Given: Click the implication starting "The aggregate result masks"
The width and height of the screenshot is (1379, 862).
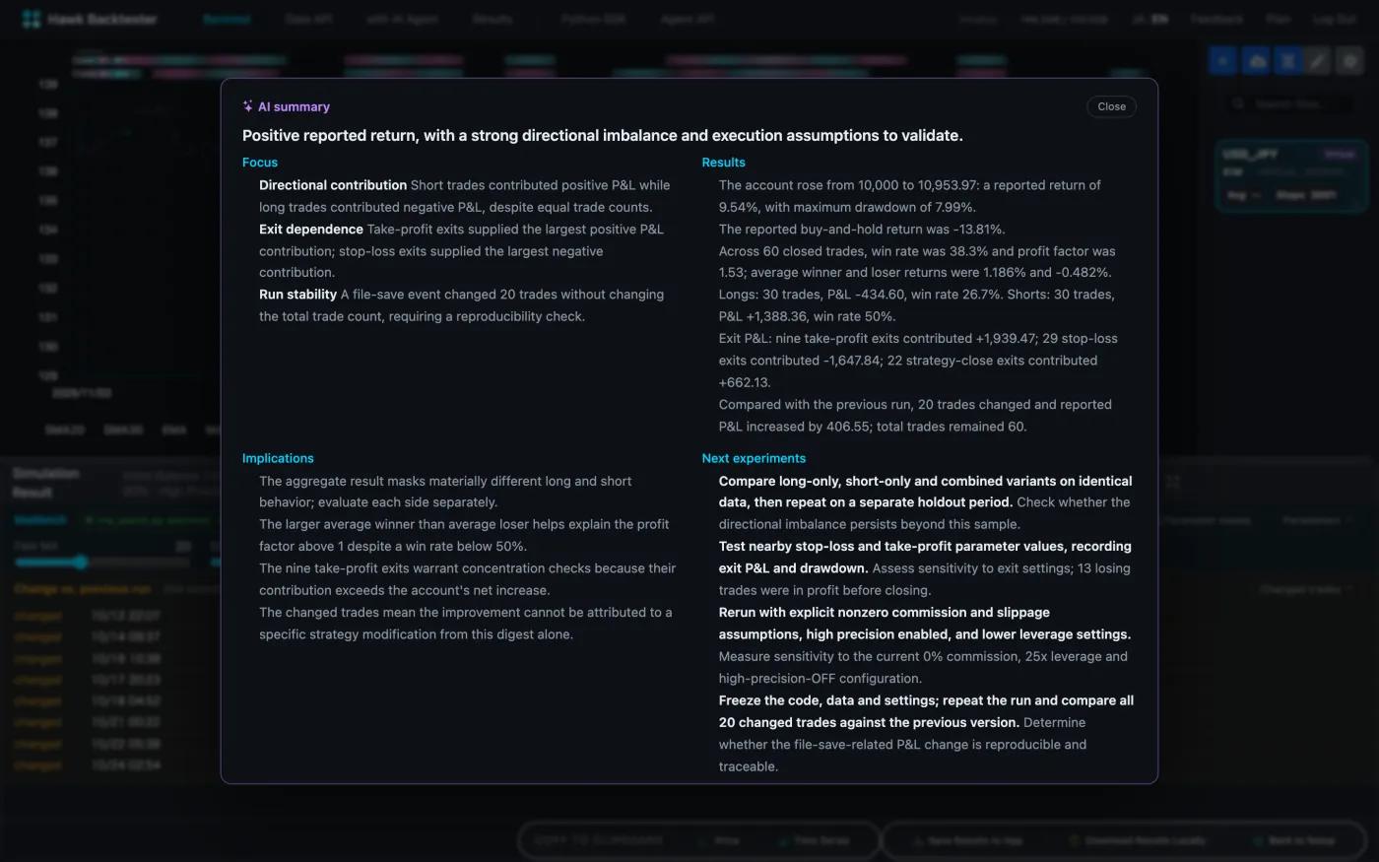Looking at the screenshot, I should coord(445,492).
